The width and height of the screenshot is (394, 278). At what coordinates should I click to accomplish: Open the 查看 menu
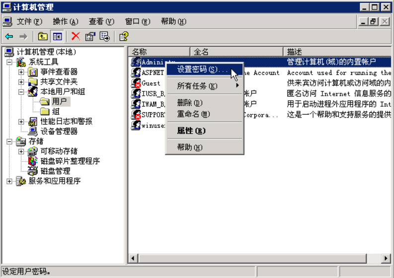(x=101, y=22)
